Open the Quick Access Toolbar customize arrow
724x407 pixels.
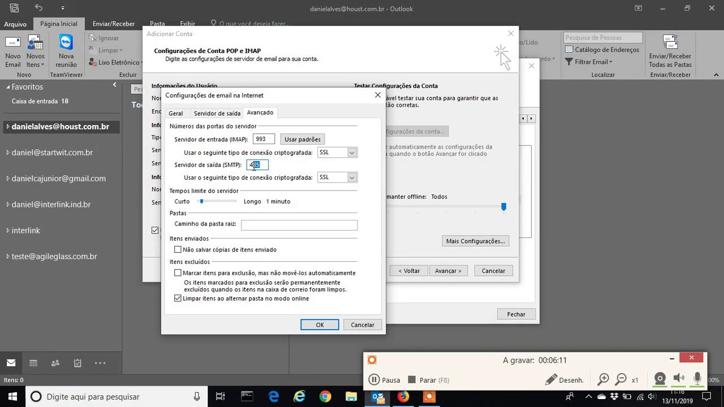click(62, 8)
